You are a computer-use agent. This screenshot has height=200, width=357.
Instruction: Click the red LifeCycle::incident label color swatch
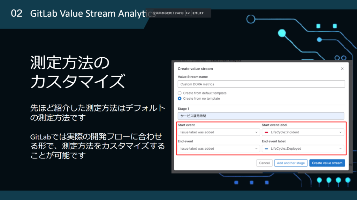266,132
